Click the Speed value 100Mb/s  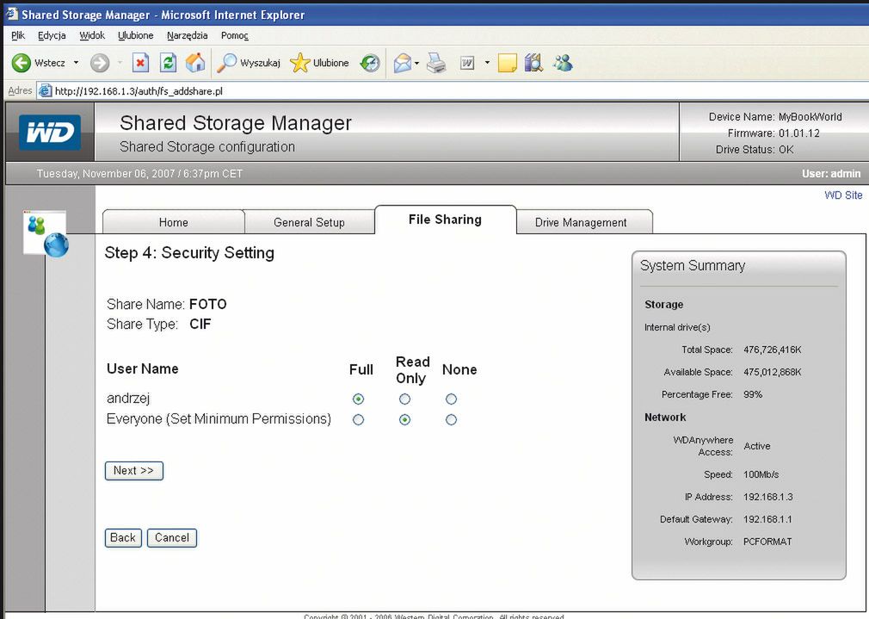[761, 474]
